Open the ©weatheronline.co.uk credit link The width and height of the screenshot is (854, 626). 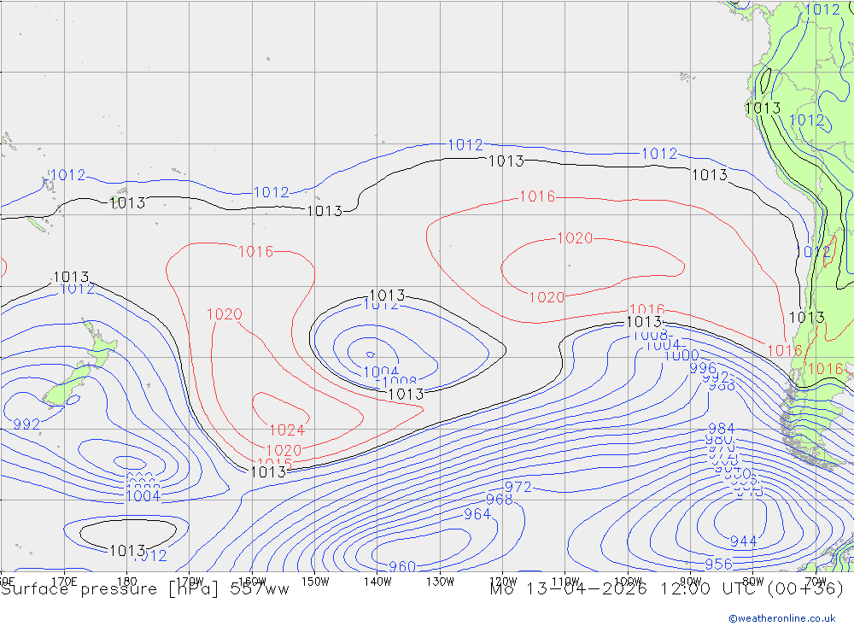coord(782,618)
